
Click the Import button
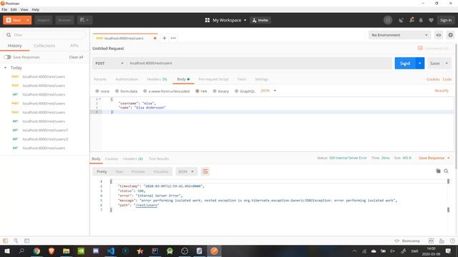pyautogui.click(x=43, y=20)
